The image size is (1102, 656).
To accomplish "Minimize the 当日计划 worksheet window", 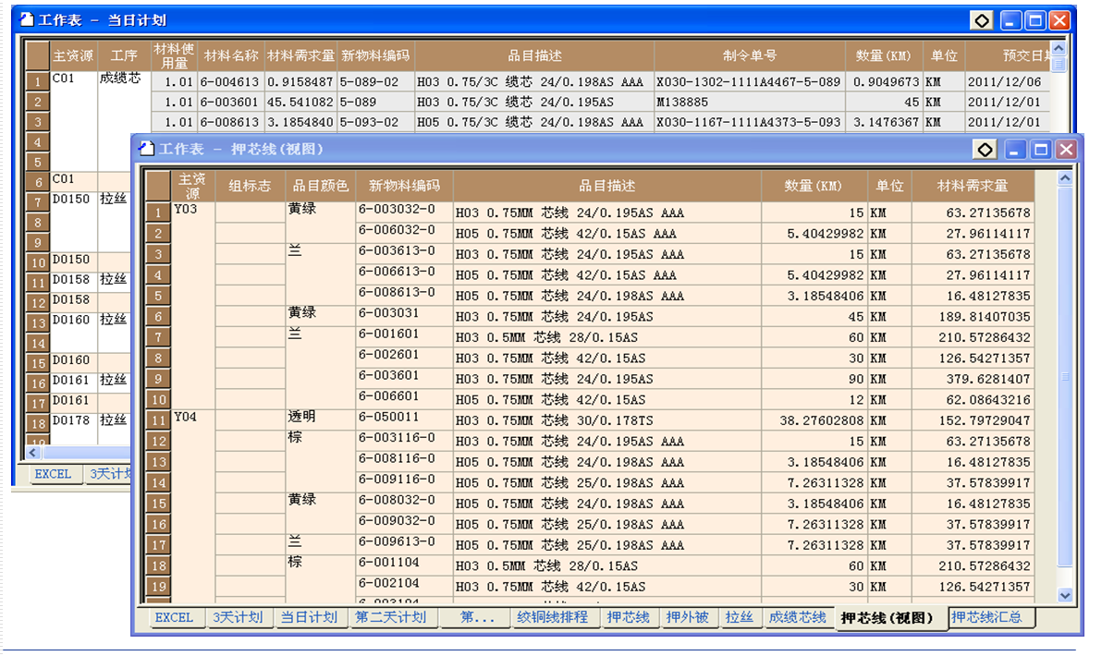I will tap(1012, 20).
